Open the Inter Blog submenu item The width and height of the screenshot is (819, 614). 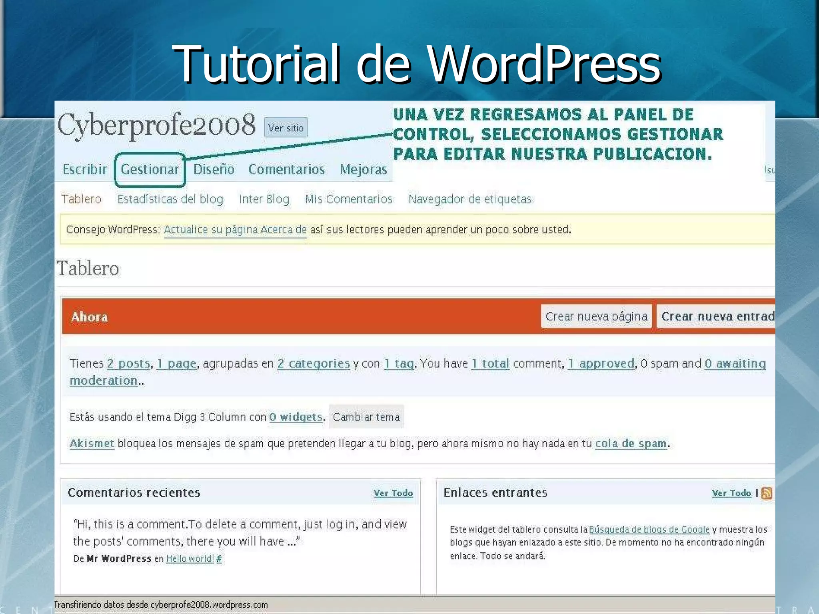point(264,199)
